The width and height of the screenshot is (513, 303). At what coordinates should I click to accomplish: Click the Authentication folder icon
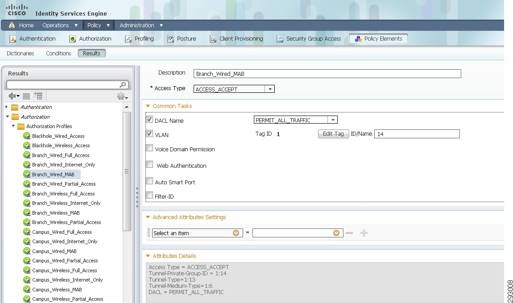[15, 107]
